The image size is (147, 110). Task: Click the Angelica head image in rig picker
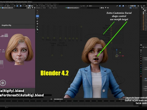coord(19,50)
